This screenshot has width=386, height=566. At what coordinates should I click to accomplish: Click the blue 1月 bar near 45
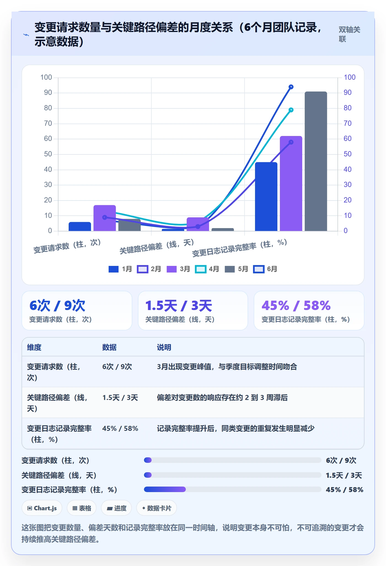click(266, 196)
